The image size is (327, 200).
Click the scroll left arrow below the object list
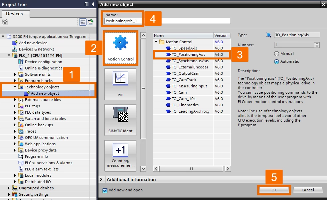click(156, 169)
